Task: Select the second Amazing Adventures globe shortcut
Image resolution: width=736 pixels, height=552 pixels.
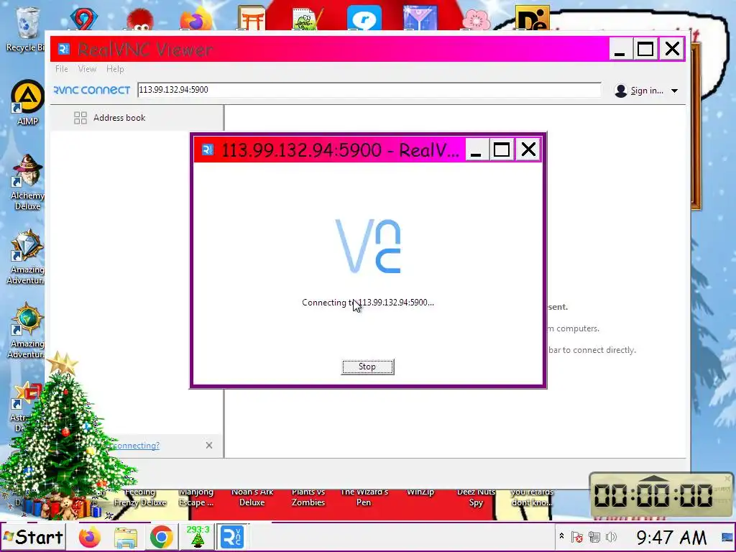Action: pyautogui.click(x=27, y=331)
